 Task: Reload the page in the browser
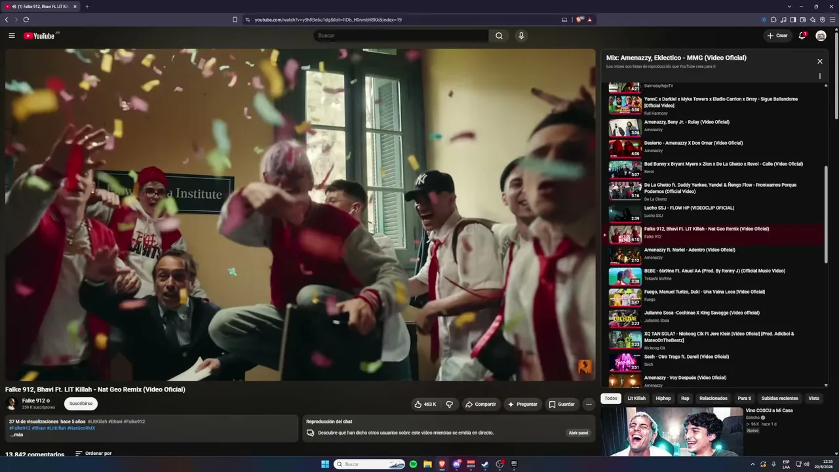pos(26,20)
